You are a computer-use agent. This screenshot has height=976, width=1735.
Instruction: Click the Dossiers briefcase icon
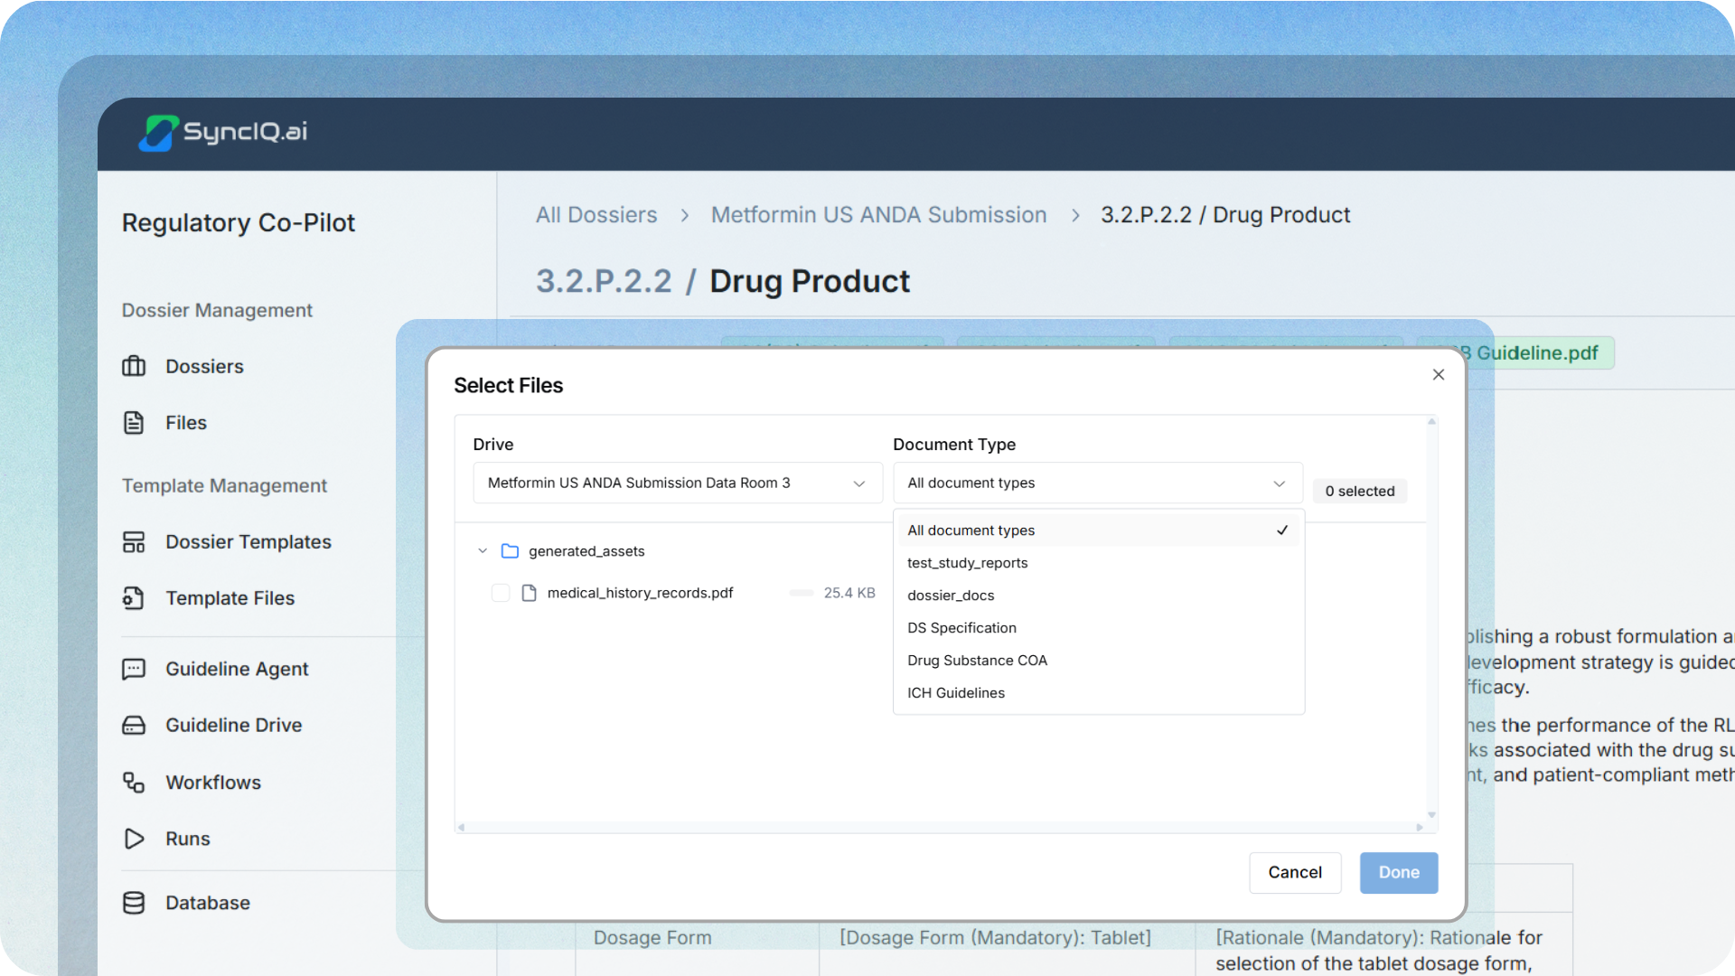click(134, 366)
